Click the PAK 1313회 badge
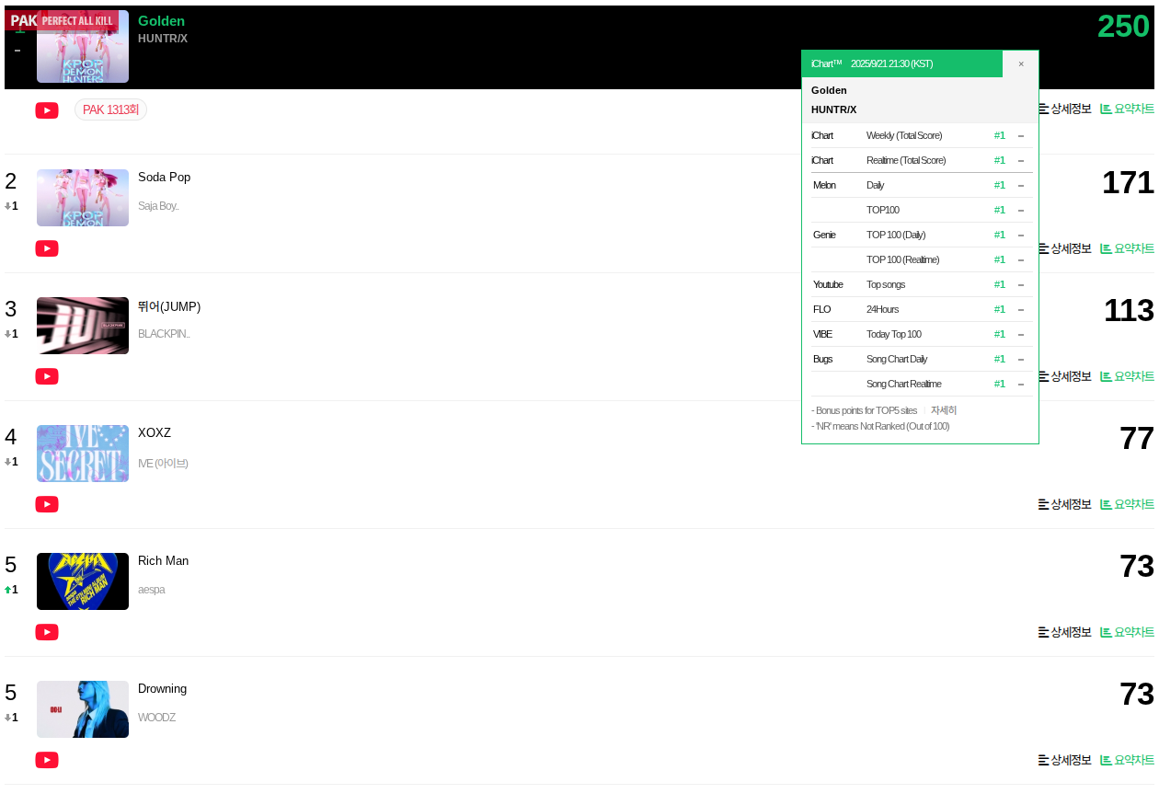Image resolution: width=1159 pixels, height=805 pixels. (110, 109)
